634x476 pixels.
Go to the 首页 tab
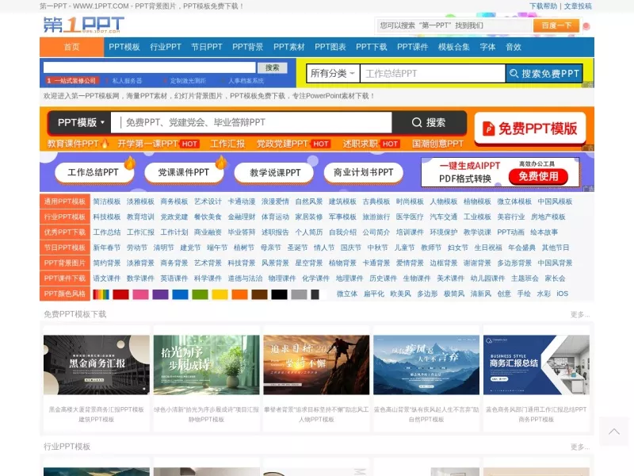click(x=71, y=47)
